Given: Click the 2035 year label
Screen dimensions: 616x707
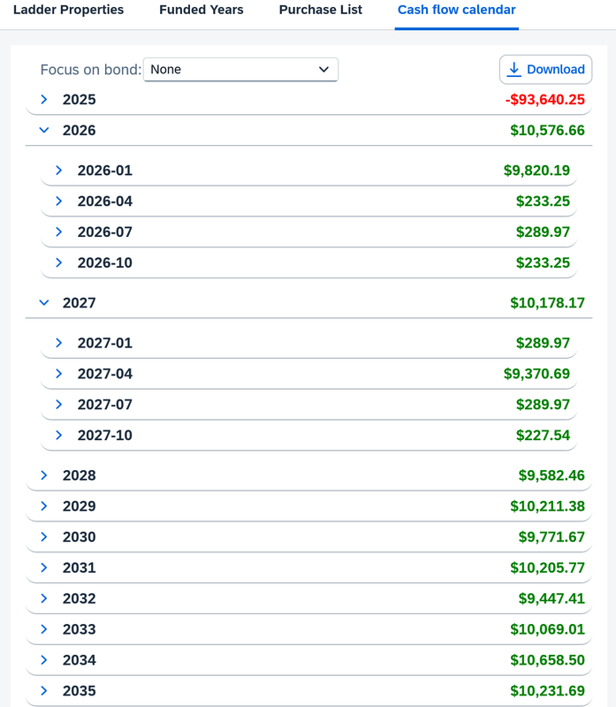Looking at the screenshot, I should (x=80, y=690).
